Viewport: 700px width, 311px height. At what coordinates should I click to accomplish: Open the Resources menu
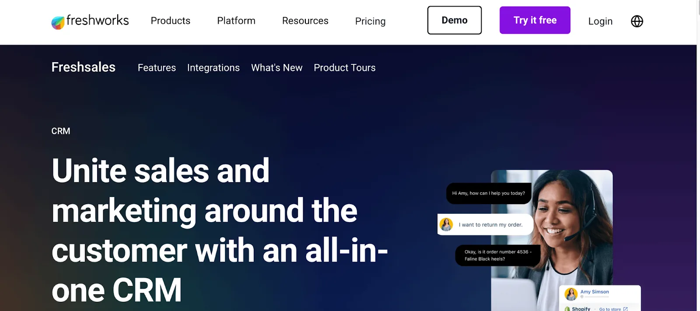point(305,21)
